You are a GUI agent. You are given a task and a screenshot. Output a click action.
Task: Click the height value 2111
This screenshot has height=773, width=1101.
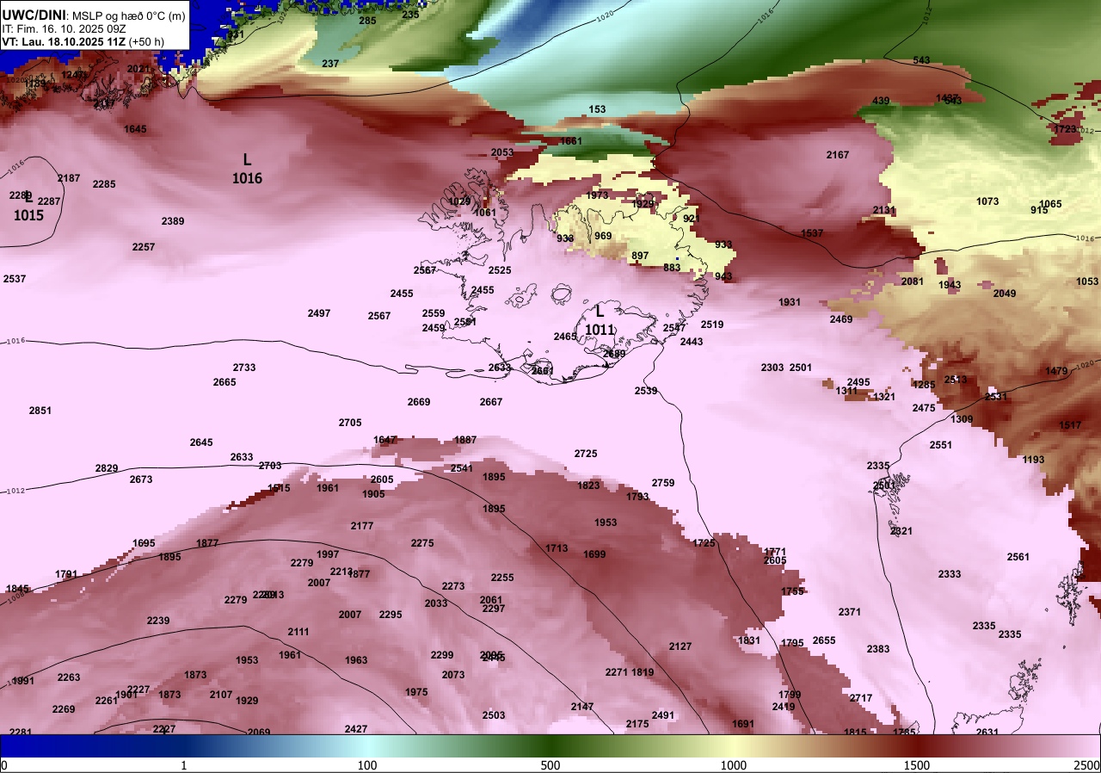(298, 632)
